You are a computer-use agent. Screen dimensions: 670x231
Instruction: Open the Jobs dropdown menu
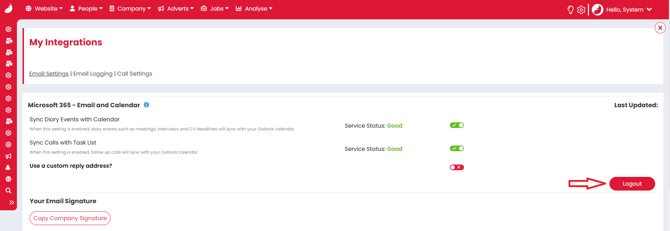pyautogui.click(x=215, y=8)
